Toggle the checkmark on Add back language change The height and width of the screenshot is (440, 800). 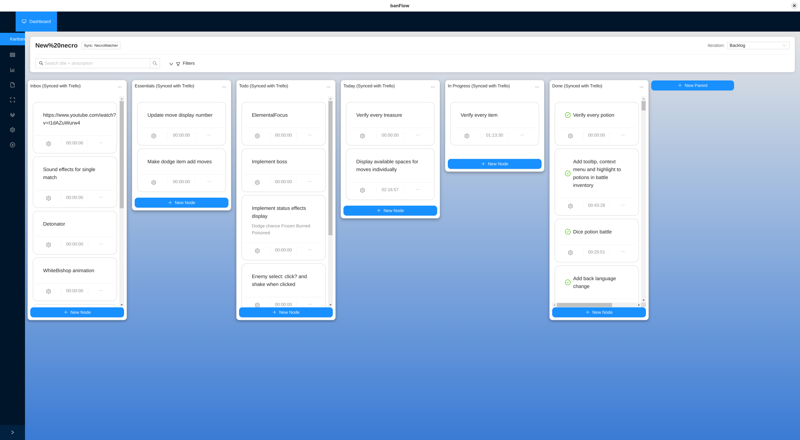[x=568, y=282]
